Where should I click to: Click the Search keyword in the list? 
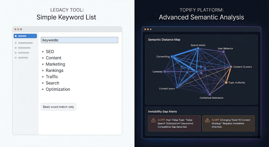pos(52,83)
